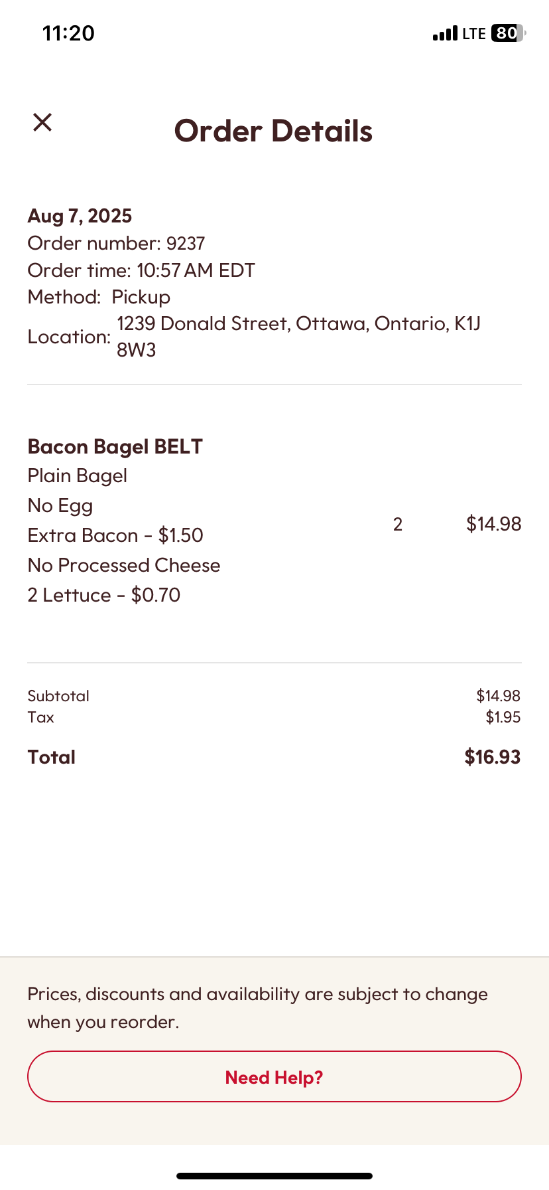
Task: Tap the Need Help? button
Action: tap(274, 1076)
